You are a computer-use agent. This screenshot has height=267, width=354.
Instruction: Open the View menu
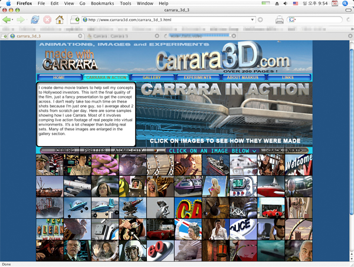(x=69, y=4)
